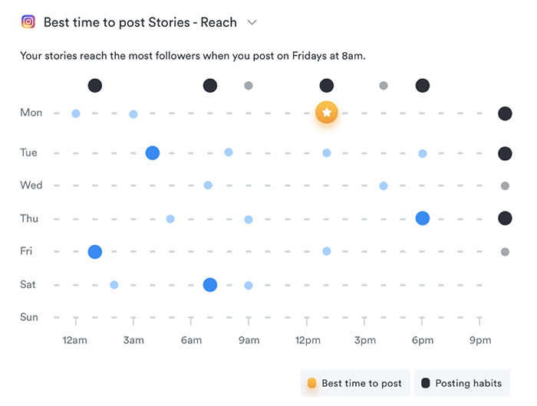Select the large blue dot on Tuesday row

tap(153, 152)
